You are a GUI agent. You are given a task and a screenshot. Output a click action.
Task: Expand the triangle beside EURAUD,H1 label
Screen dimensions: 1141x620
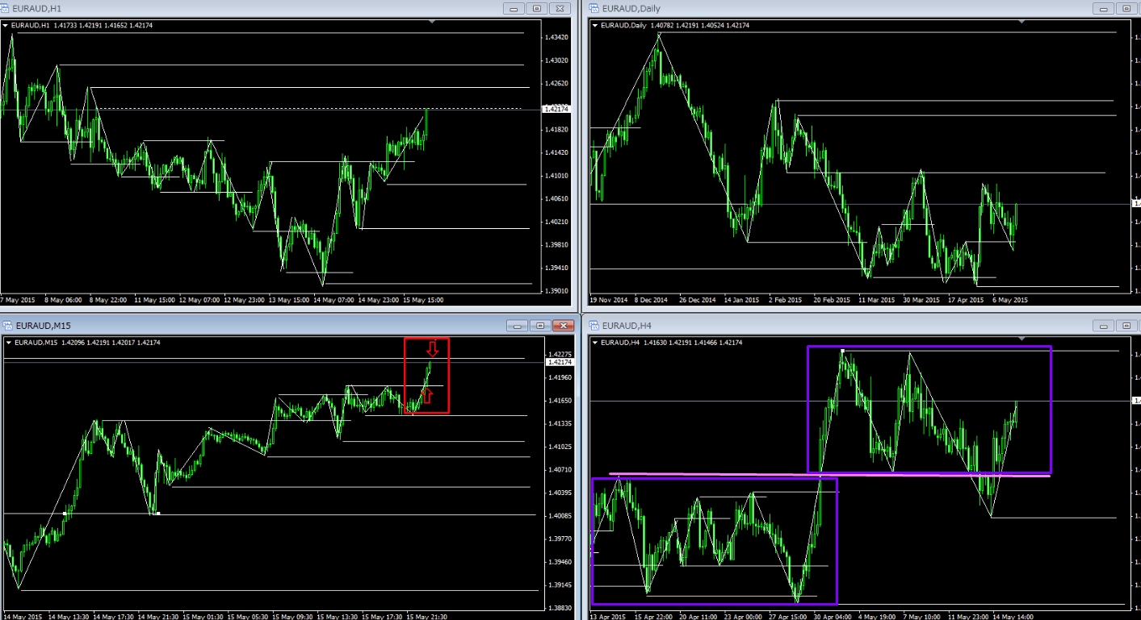click(7, 26)
